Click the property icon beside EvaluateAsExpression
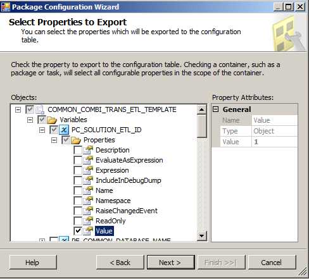The width and height of the screenshot is (309, 279). pos(88,160)
